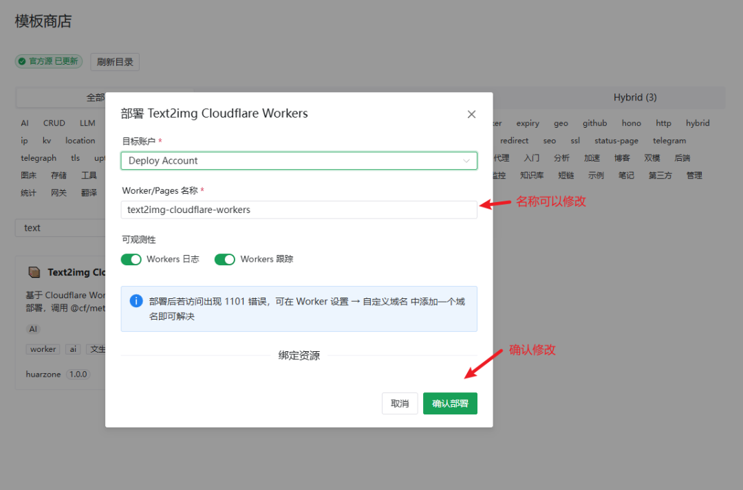
Task: Select the LLM tag filter
Action: (87, 123)
